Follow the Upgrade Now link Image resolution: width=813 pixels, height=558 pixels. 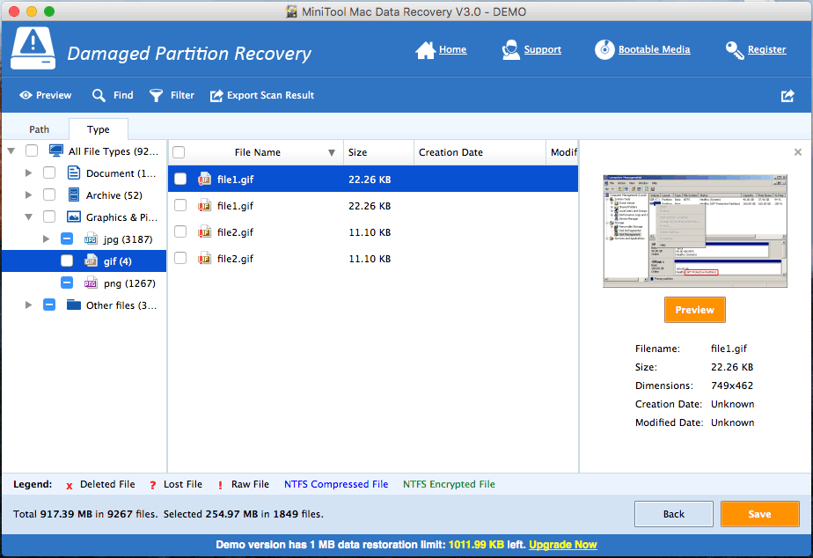tap(562, 545)
